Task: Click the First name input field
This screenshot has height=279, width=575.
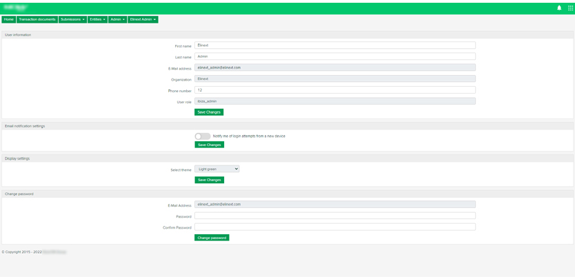Action: (x=335, y=45)
